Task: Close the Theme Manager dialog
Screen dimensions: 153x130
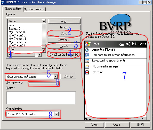Action: [x=94, y=125]
